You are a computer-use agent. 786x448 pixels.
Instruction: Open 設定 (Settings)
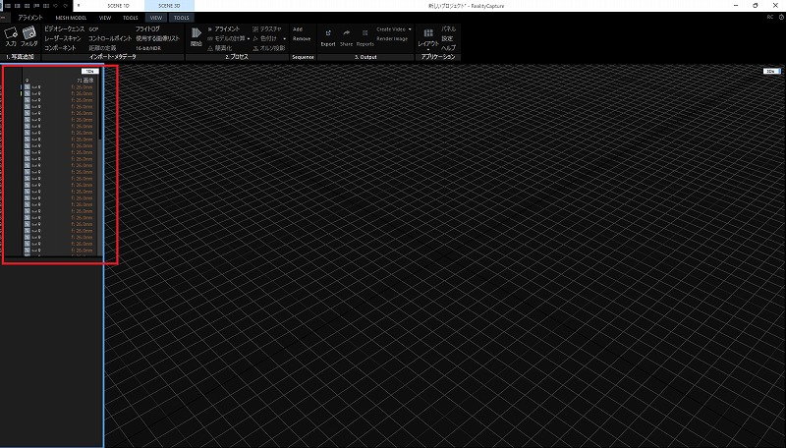pos(447,38)
